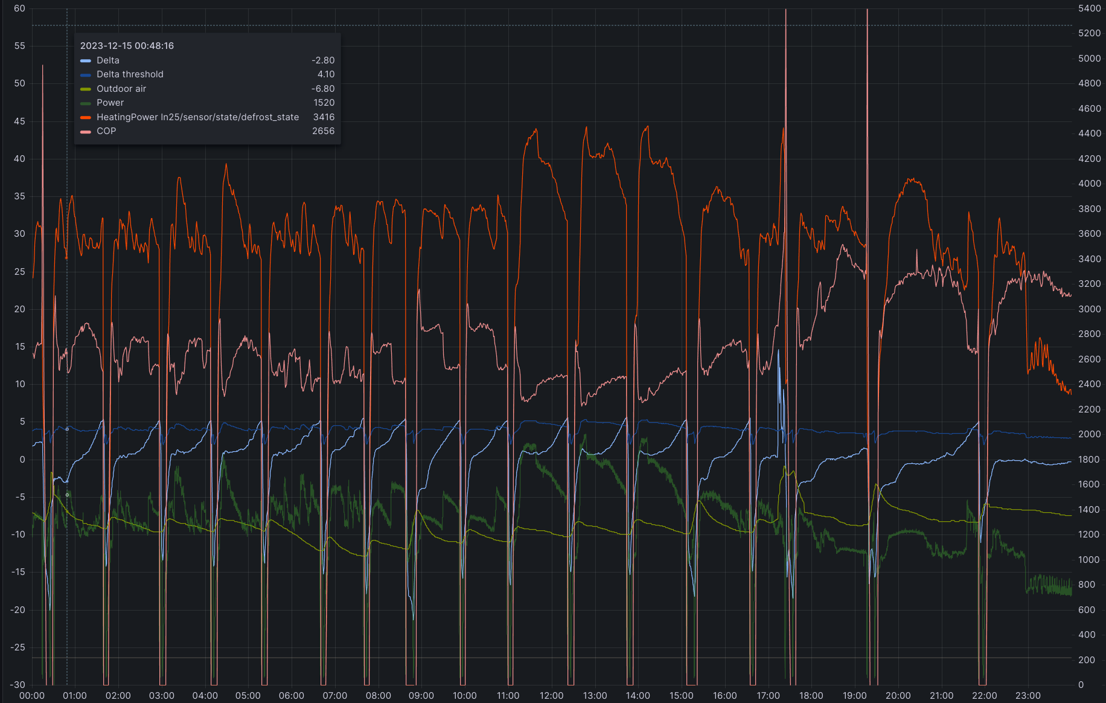This screenshot has width=1106, height=703.
Task: Click the Power value 1520 in tooltip
Action: tap(324, 103)
